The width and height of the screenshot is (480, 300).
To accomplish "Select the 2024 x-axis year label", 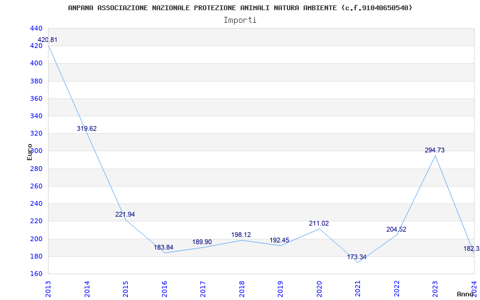I will (474, 289).
